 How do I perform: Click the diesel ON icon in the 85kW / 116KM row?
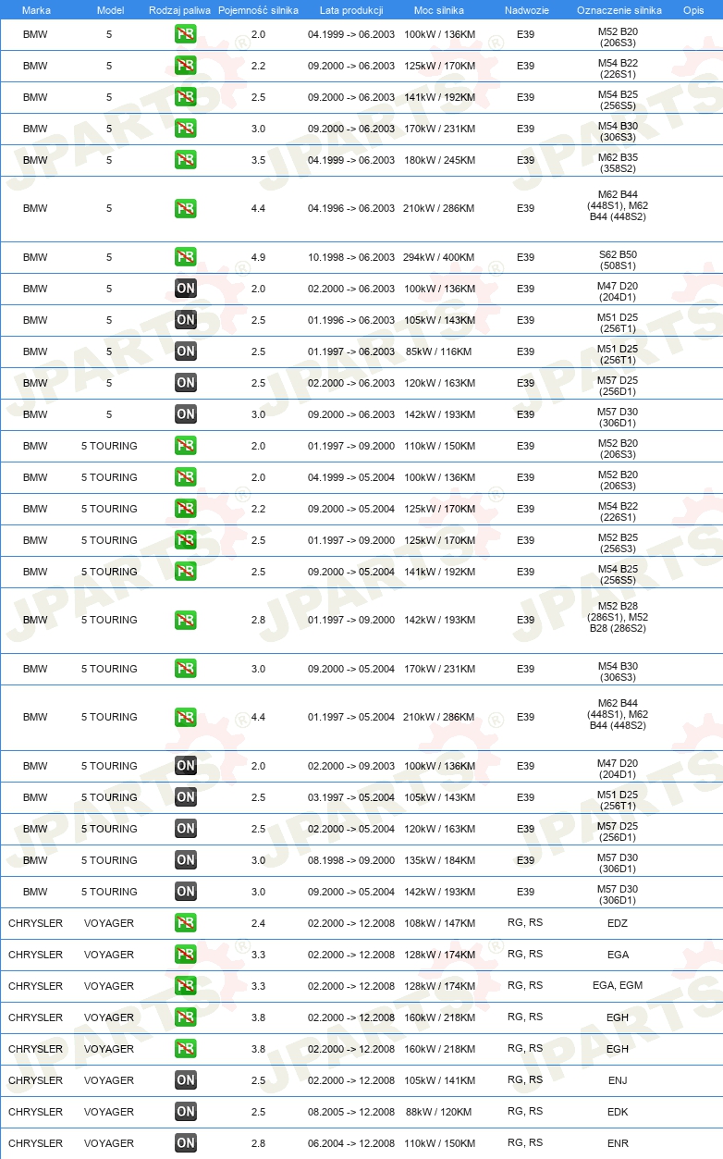click(x=185, y=351)
